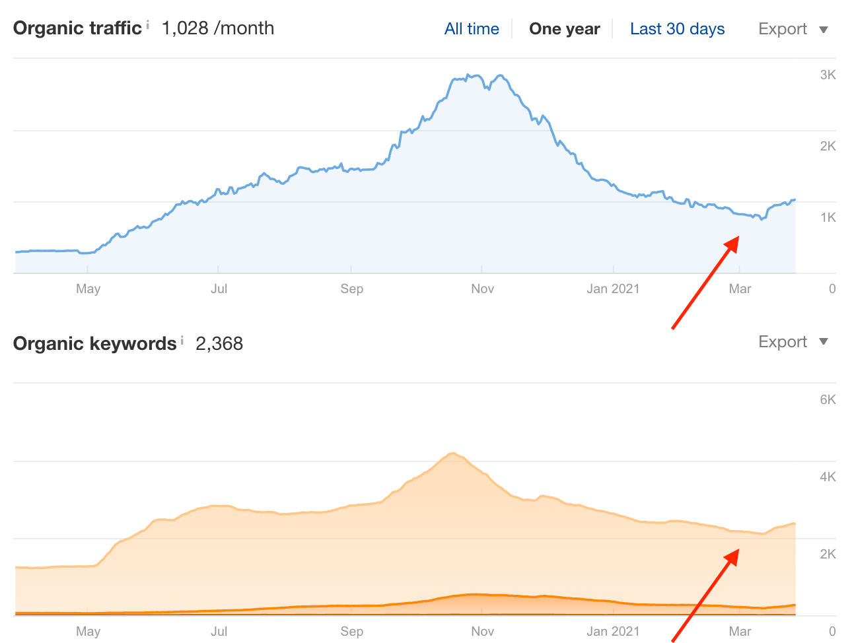
Task: Show the Last 30 days range
Action: coord(677,29)
